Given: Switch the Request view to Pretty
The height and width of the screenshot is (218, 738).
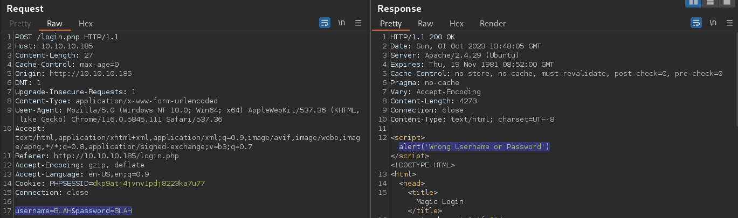Looking at the screenshot, I should click(x=20, y=24).
